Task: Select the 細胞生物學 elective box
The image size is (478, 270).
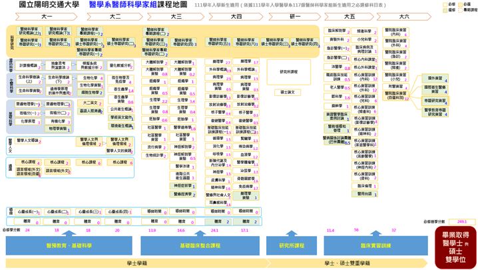Action: (91, 92)
